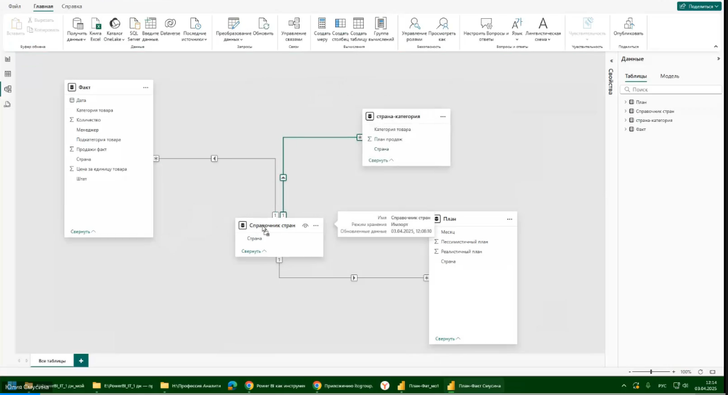This screenshot has height=395, width=728.
Task: Create calculated column with Создать столбец
Action: tap(340, 27)
